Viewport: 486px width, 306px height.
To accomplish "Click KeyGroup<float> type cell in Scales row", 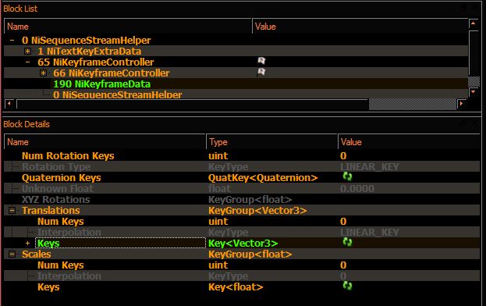I will (x=250, y=254).
